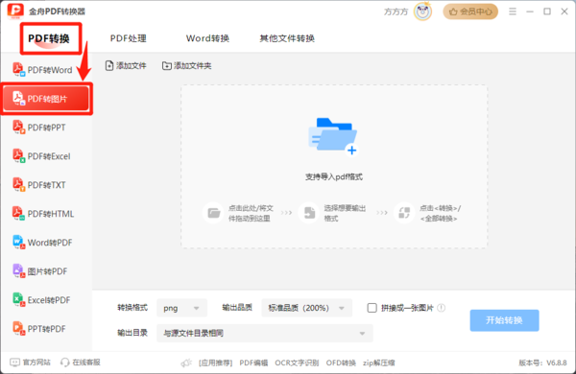Choose the PPT转PDF sidebar icon
Viewport: 576px width, 374px height.
tap(18, 328)
